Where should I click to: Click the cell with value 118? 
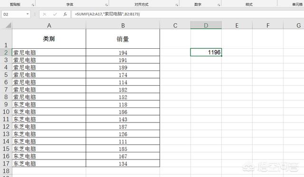click(x=123, y=104)
